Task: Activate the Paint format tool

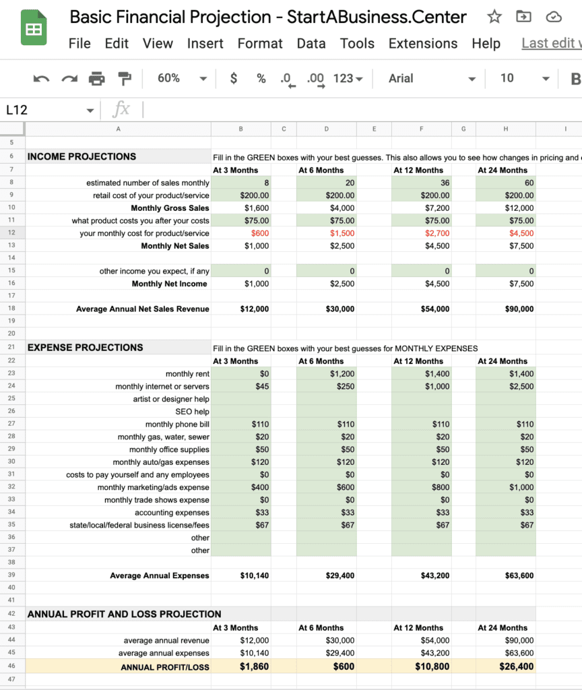Action: pyautogui.click(x=124, y=78)
